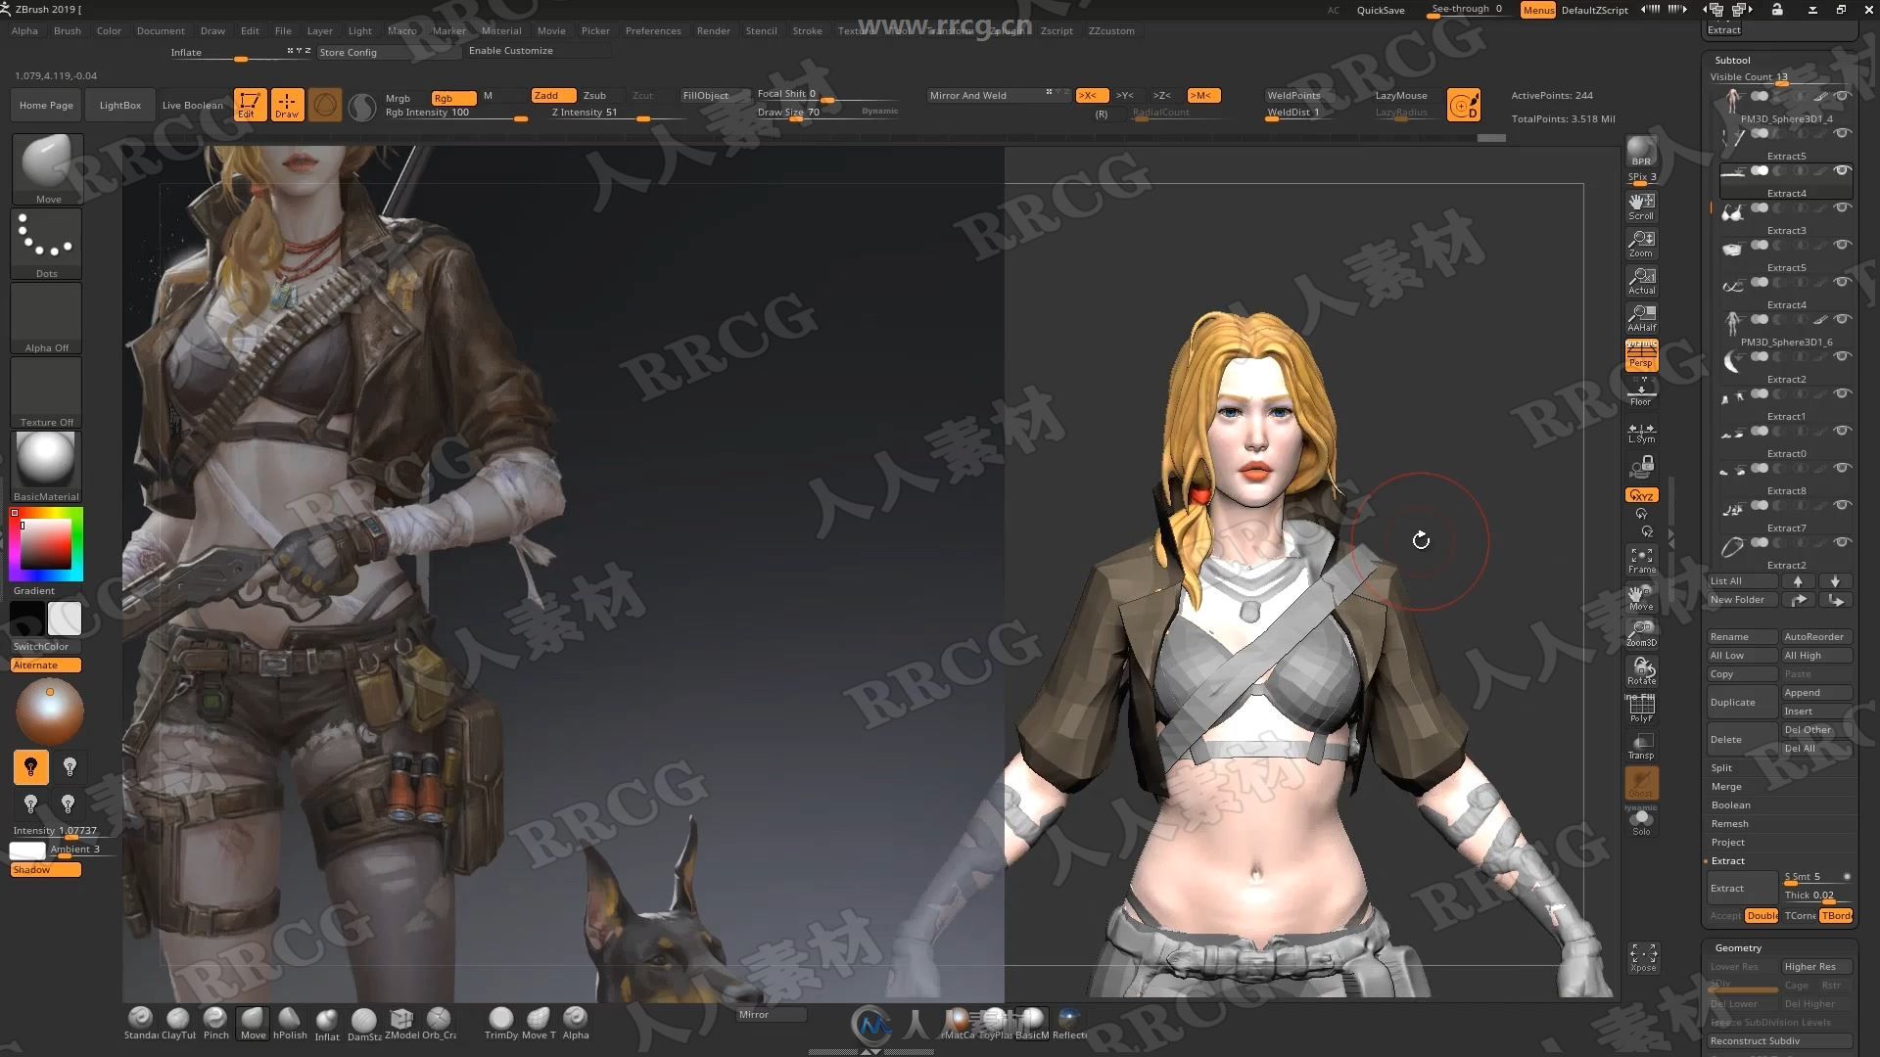1880x1057 pixels.
Task: Toggle the Live Boolean mode
Action: tap(191, 103)
